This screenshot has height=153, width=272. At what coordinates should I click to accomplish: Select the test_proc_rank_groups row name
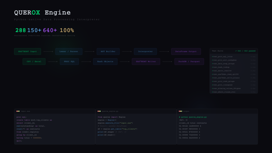pyautogui.click(x=224, y=81)
